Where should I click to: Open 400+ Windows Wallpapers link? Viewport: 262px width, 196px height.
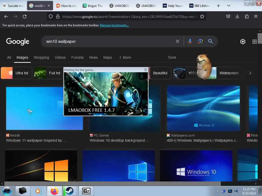tap(203, 141)
